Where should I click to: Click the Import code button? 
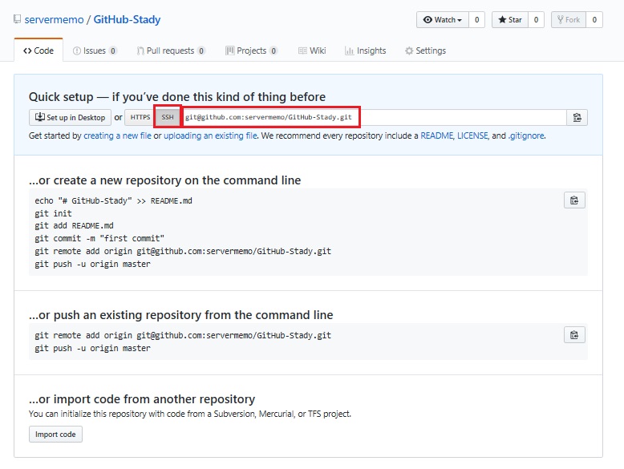click(55, 435)
